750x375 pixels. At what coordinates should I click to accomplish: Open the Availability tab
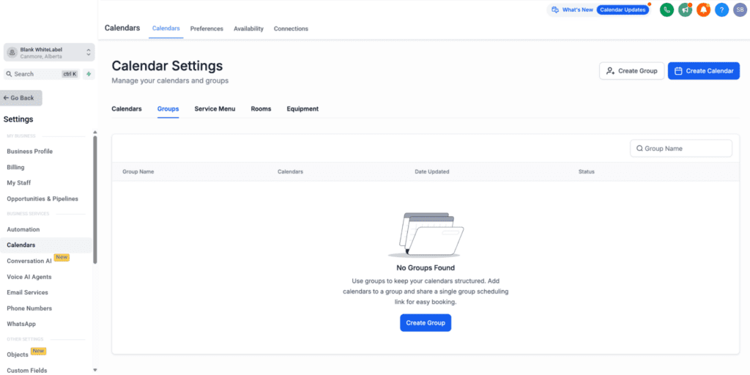[249, 29]
